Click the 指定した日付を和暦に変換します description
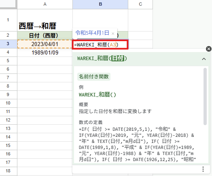 click(115, 111)
